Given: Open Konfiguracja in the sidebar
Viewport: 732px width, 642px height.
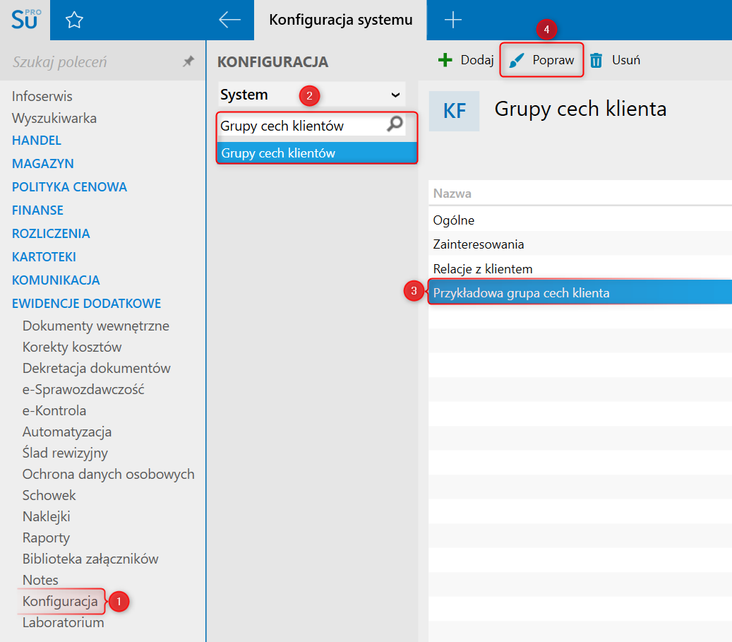Looking at the screenshot, I should pos(60,601).
